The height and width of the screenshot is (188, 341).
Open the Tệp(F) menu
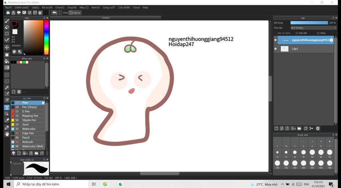coord(8,7)
